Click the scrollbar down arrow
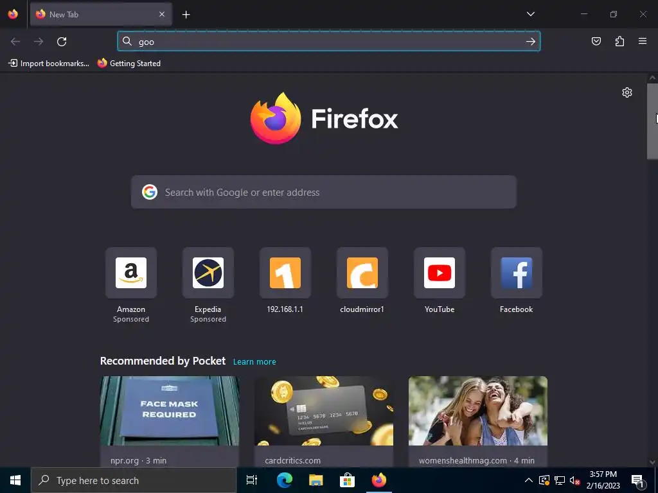 pos(652,462)
